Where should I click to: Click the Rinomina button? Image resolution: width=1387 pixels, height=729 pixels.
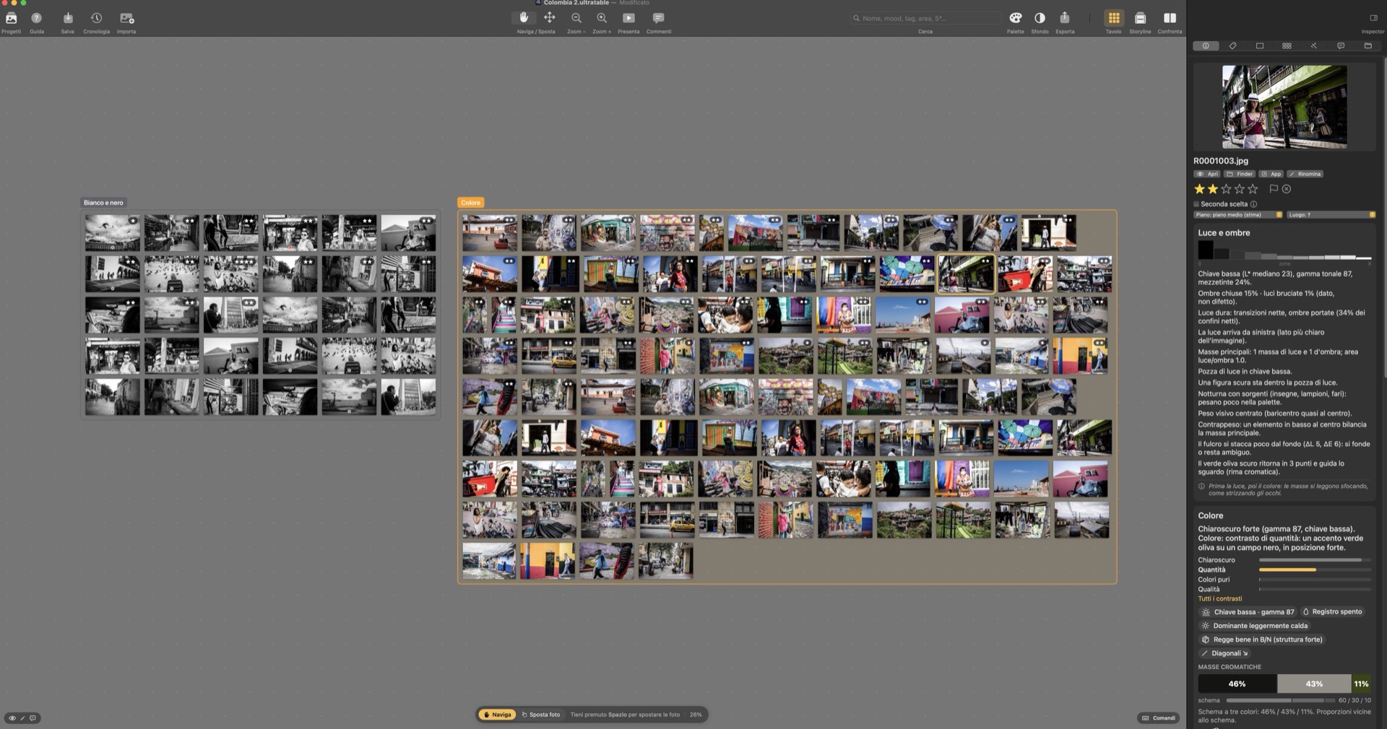click(1305, 174)
